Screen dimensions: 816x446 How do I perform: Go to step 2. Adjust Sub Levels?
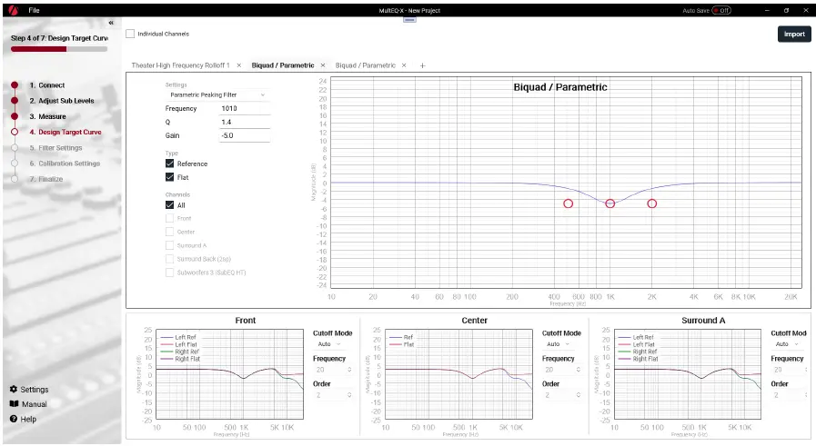point(62,101)
